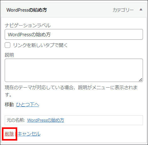Move item down with ひとつ下へ link
The image size is (148, 145).
27,105
